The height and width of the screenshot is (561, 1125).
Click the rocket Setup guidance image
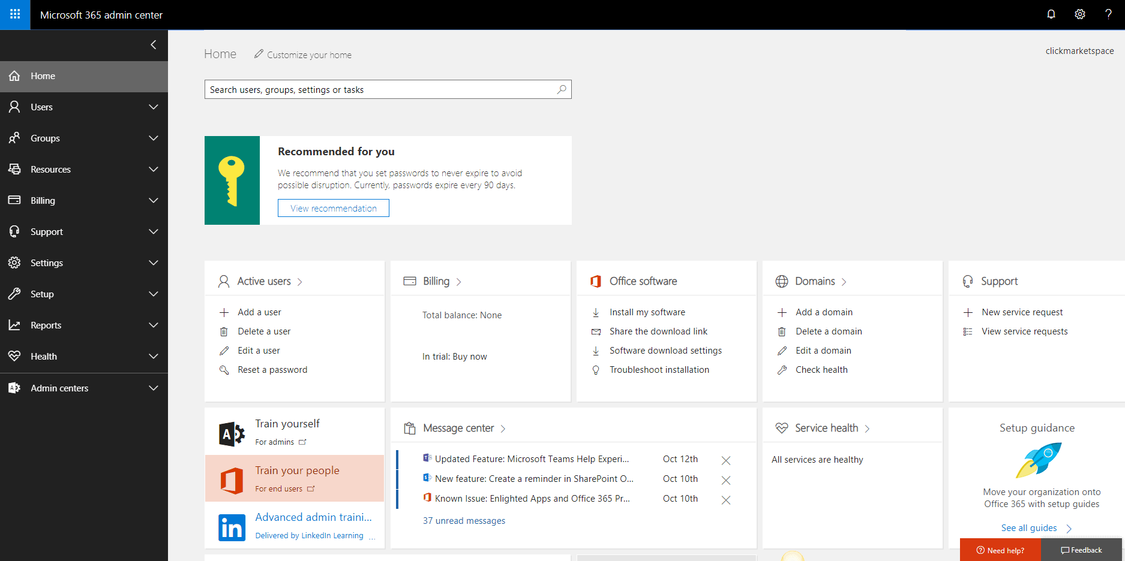coord(1039,460)
